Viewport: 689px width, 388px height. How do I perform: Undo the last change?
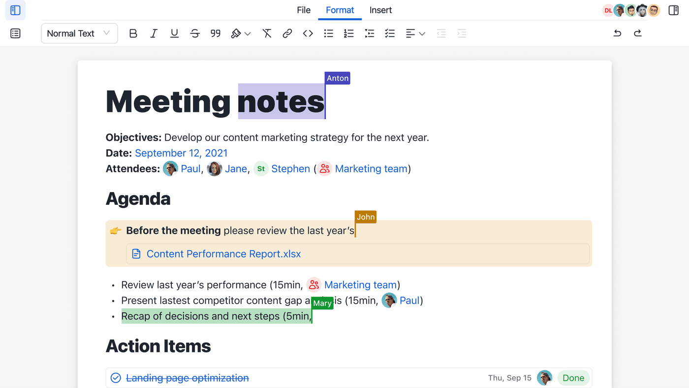coord(617,33)
